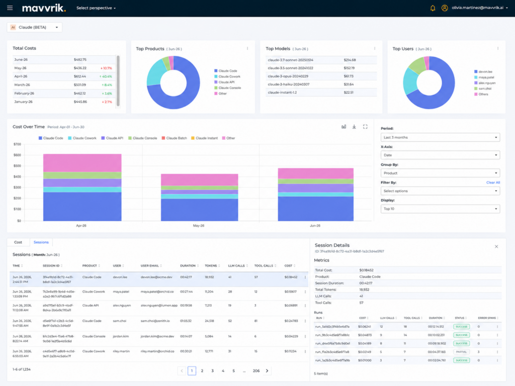Click Jun-26 Claude Code blue bar segment
Viewport: 515px width, 386px height.
tap(316, 209)
